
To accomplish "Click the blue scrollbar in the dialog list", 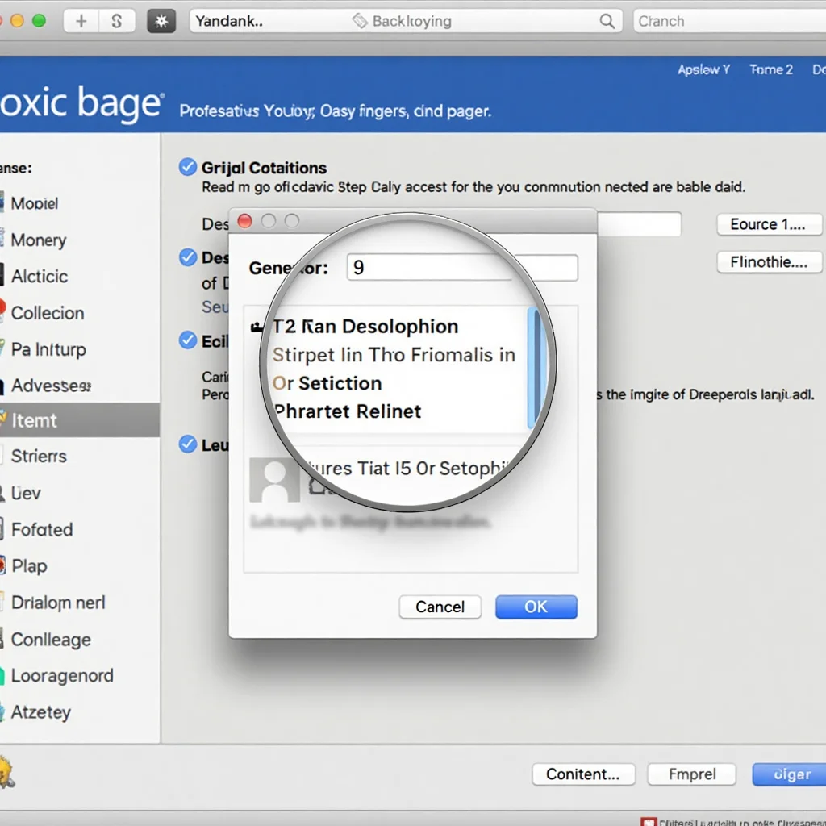I will pos(536,367).
